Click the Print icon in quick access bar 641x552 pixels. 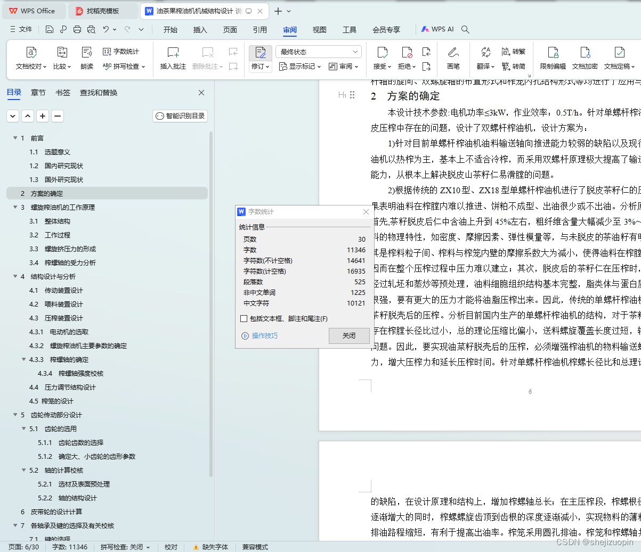click(x=77, y=29)
